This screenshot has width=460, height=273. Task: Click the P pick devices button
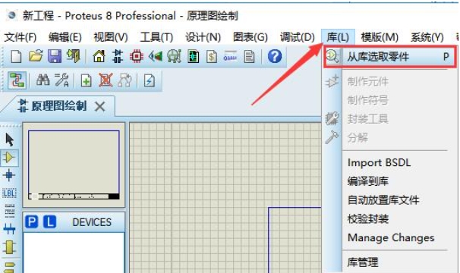click(x=31, y=222)
